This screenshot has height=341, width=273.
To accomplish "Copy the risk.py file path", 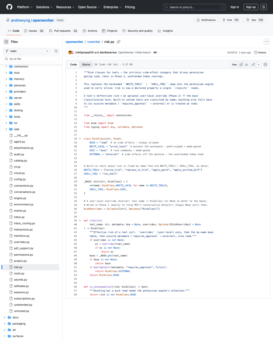I will pos(119,42).
